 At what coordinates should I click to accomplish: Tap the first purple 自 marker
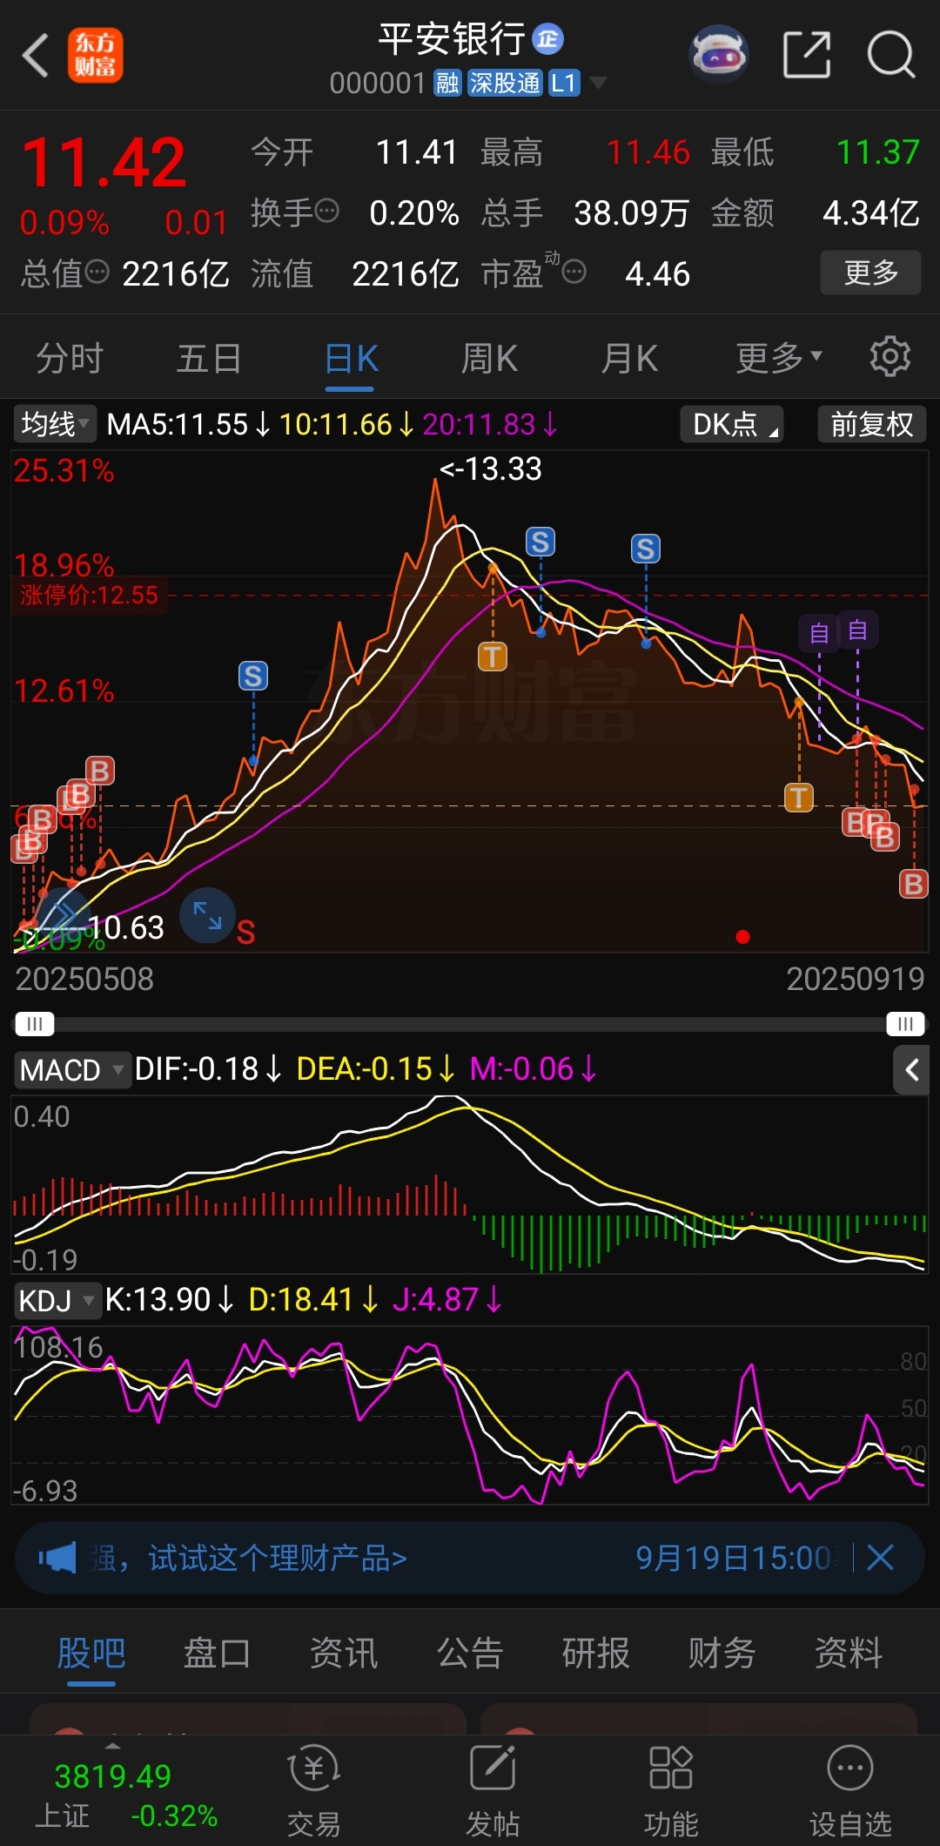click(819, 633)
